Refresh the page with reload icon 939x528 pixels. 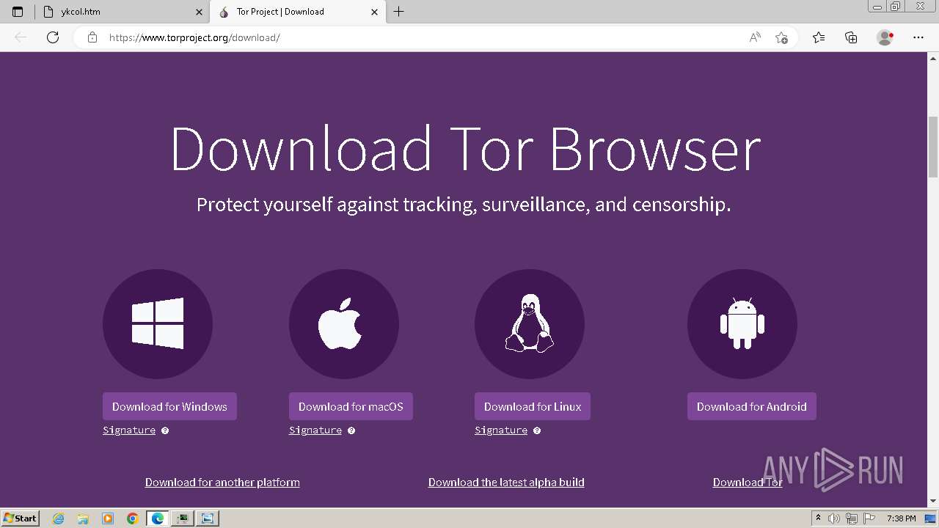coord(53,37)
